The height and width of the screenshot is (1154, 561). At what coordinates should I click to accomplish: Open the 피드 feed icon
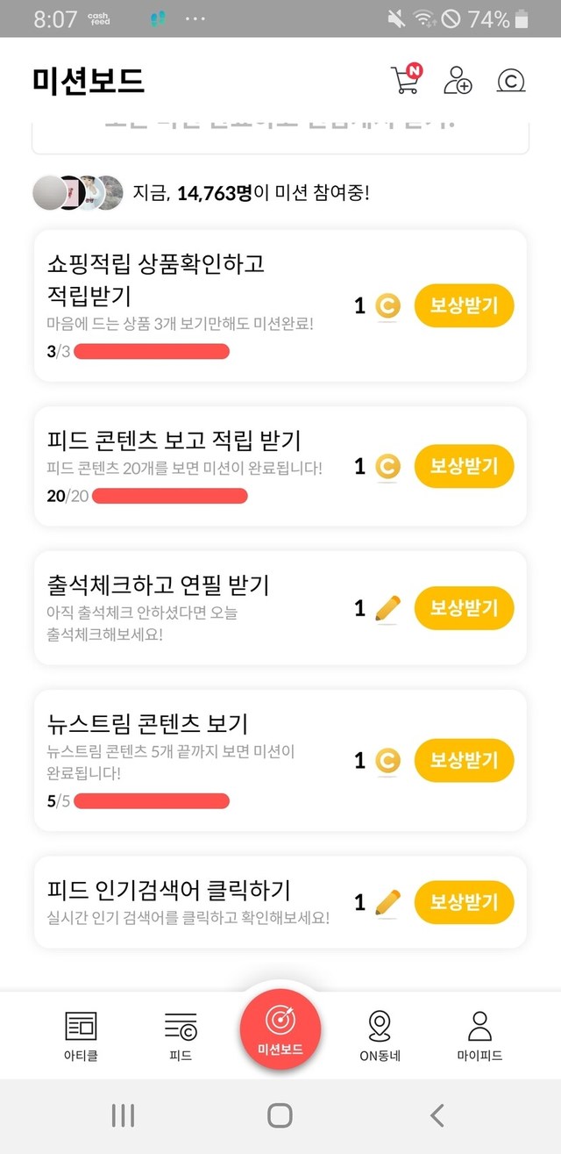tap(181, 1025)
